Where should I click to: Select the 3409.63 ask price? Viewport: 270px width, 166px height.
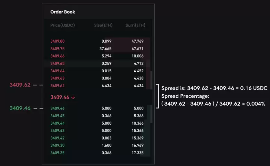(57, 78)
